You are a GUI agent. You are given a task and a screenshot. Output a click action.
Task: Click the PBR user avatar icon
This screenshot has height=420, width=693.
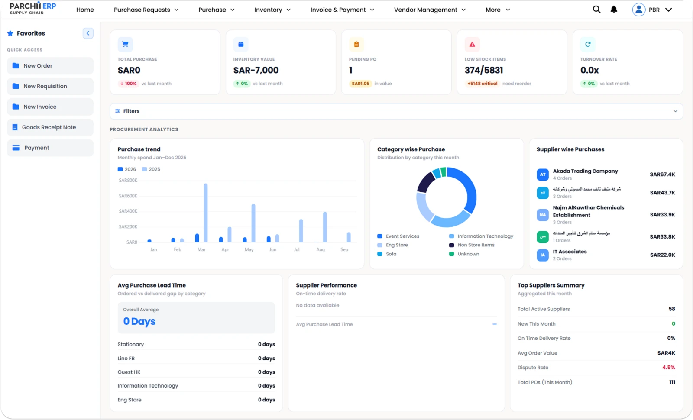click(x=639, y=10)
